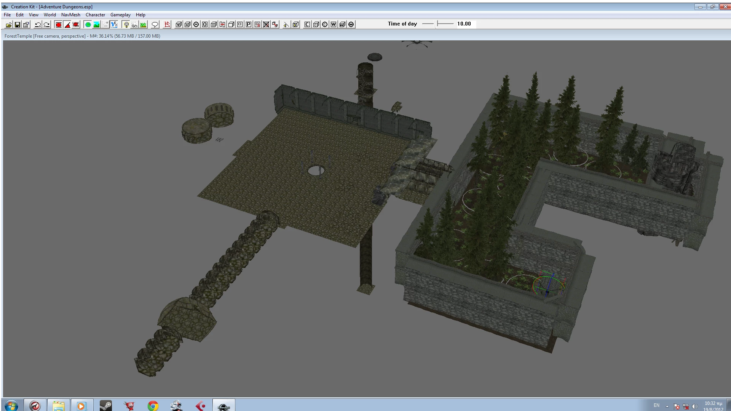
Task: Open the NavMesh menu
Action: [71, 15]
